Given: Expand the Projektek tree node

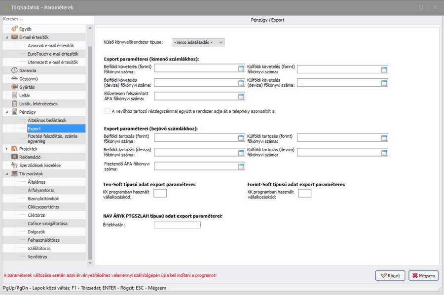Looking at the screenshot, I should pos(7,149).
